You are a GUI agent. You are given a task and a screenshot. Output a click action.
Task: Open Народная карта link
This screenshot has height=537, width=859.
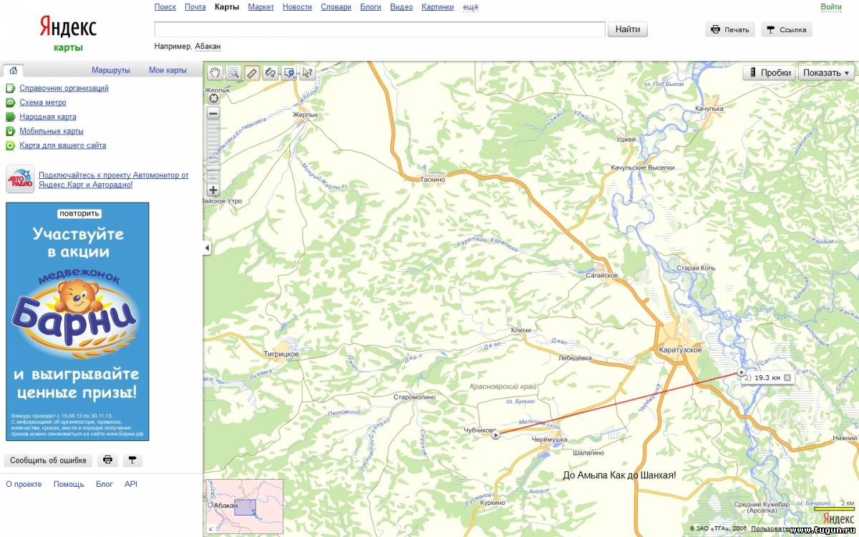(x=48, y=117)
